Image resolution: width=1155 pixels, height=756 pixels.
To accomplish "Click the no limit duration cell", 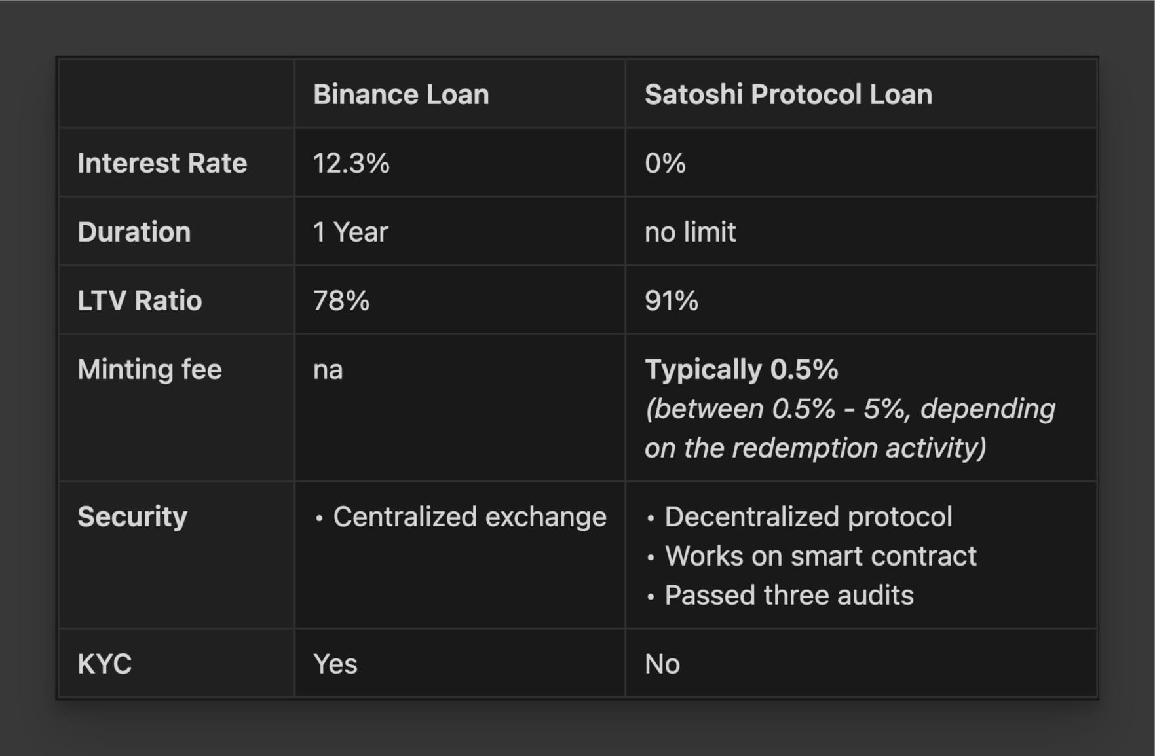I will 691,232.
